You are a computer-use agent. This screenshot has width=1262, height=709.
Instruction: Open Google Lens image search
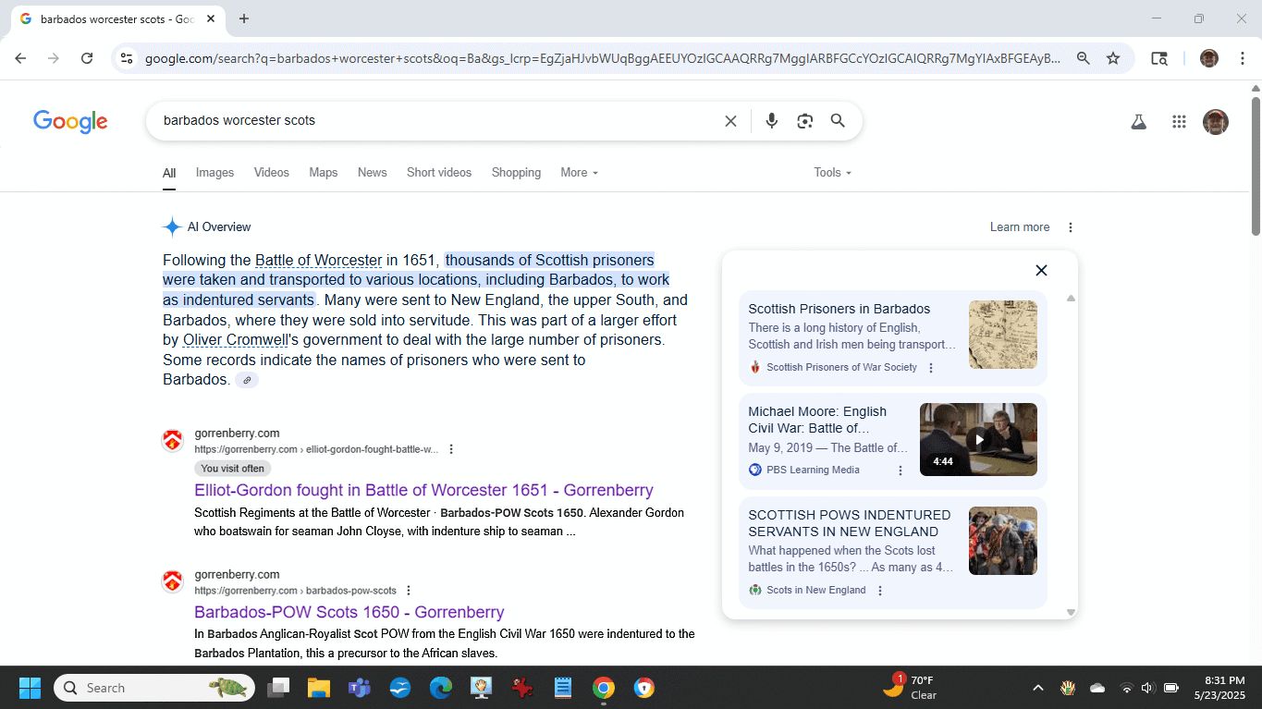pos(804,121)
